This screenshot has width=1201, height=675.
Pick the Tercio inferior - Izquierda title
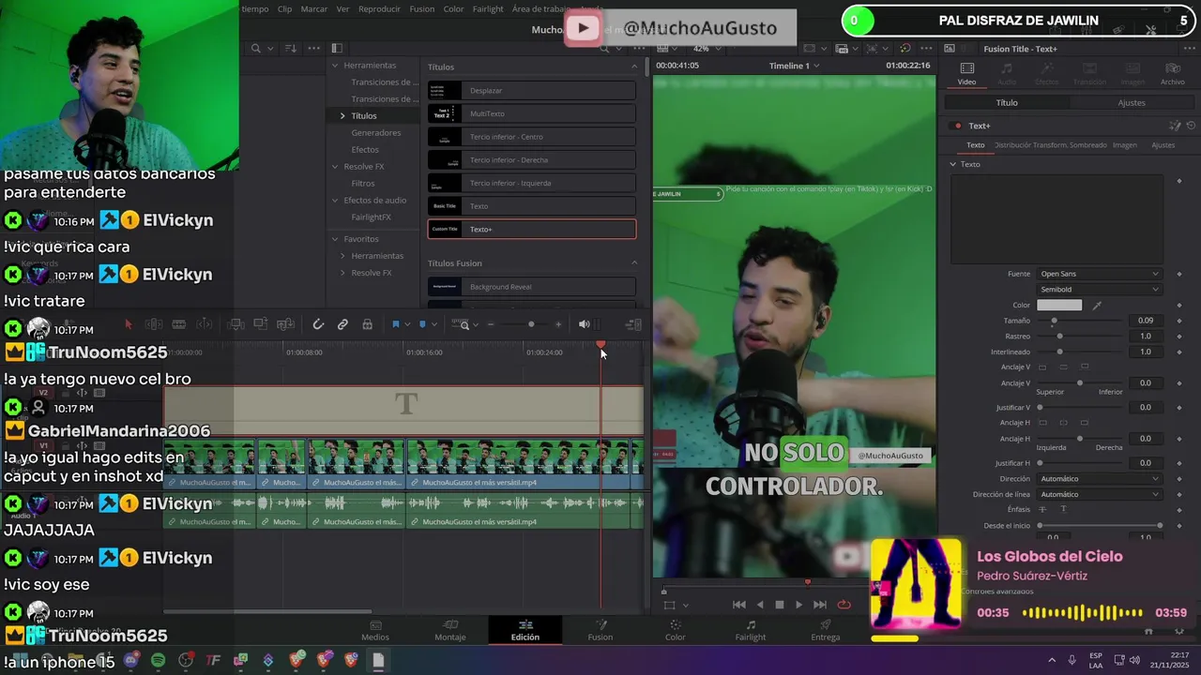532,183
